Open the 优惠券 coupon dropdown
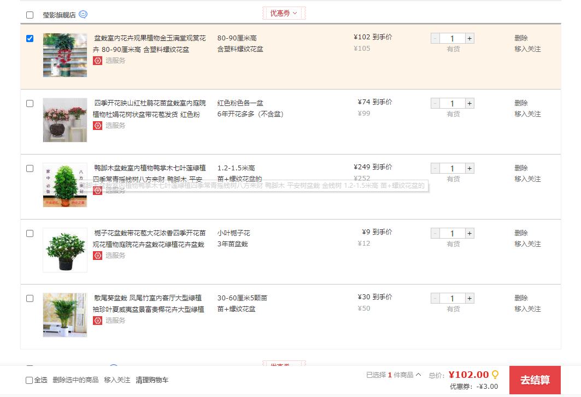The image size is (581, 397). tap(284, 13)
